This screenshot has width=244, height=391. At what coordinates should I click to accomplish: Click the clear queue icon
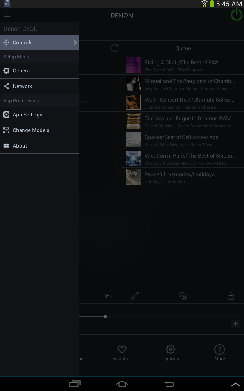[183, 296]
